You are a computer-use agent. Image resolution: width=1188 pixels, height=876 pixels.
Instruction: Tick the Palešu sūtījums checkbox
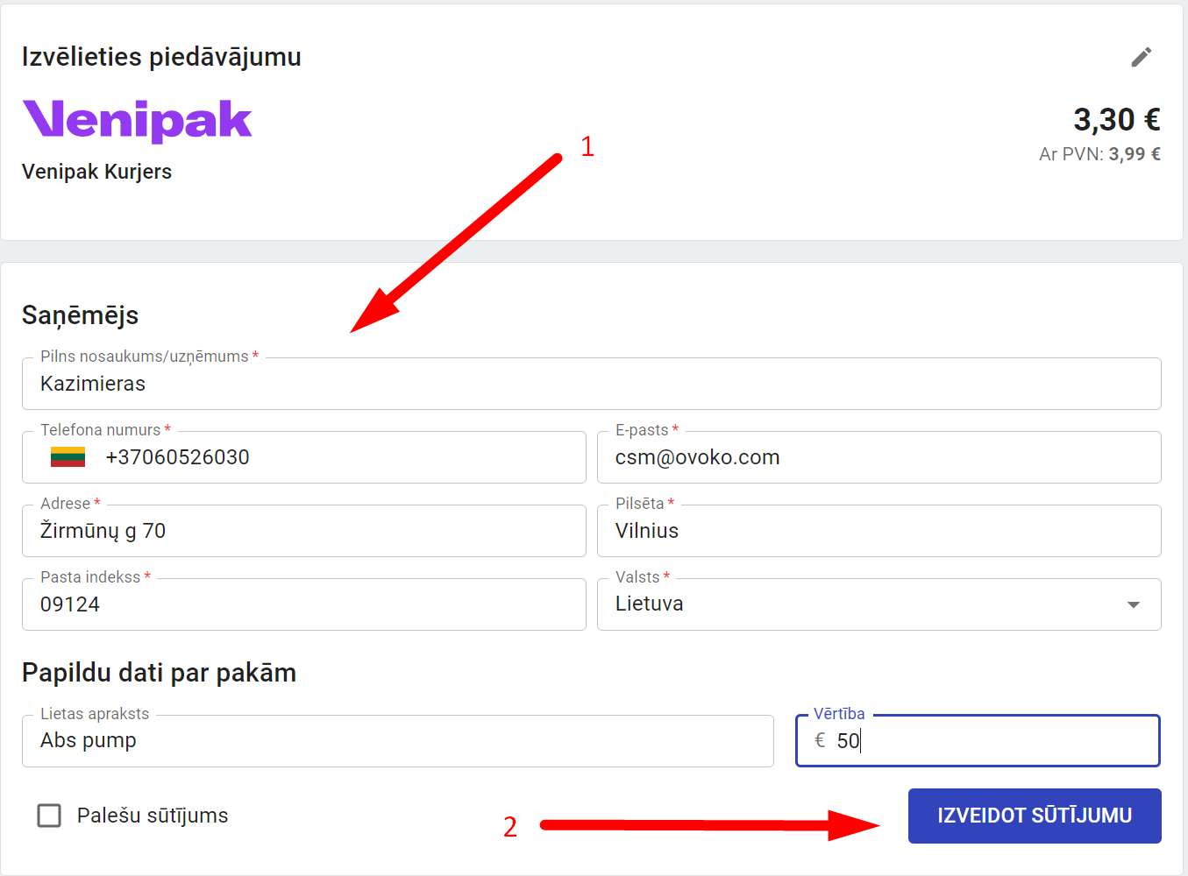tap(49, 816)
